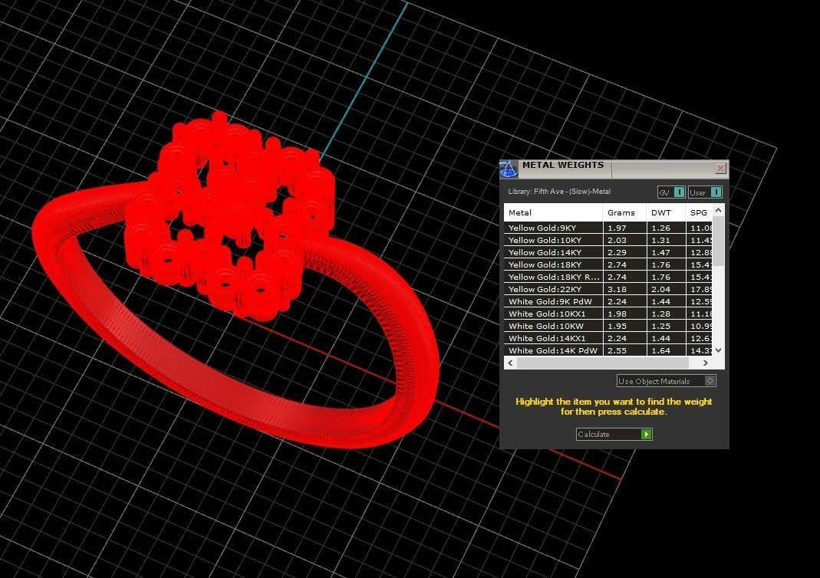Viewport: 820px width, 578px height.
Task: Click the Grams column header
Action: pyautogui.click(x=624, y=212)
